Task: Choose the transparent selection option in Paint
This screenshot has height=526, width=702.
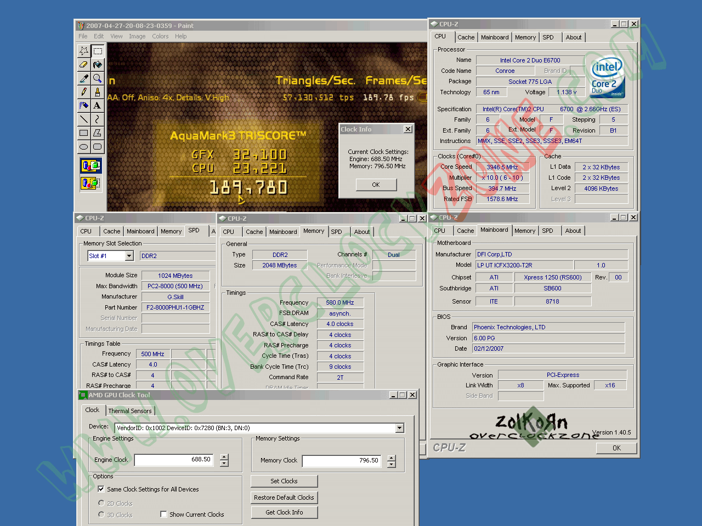Action: pos(91,182)
